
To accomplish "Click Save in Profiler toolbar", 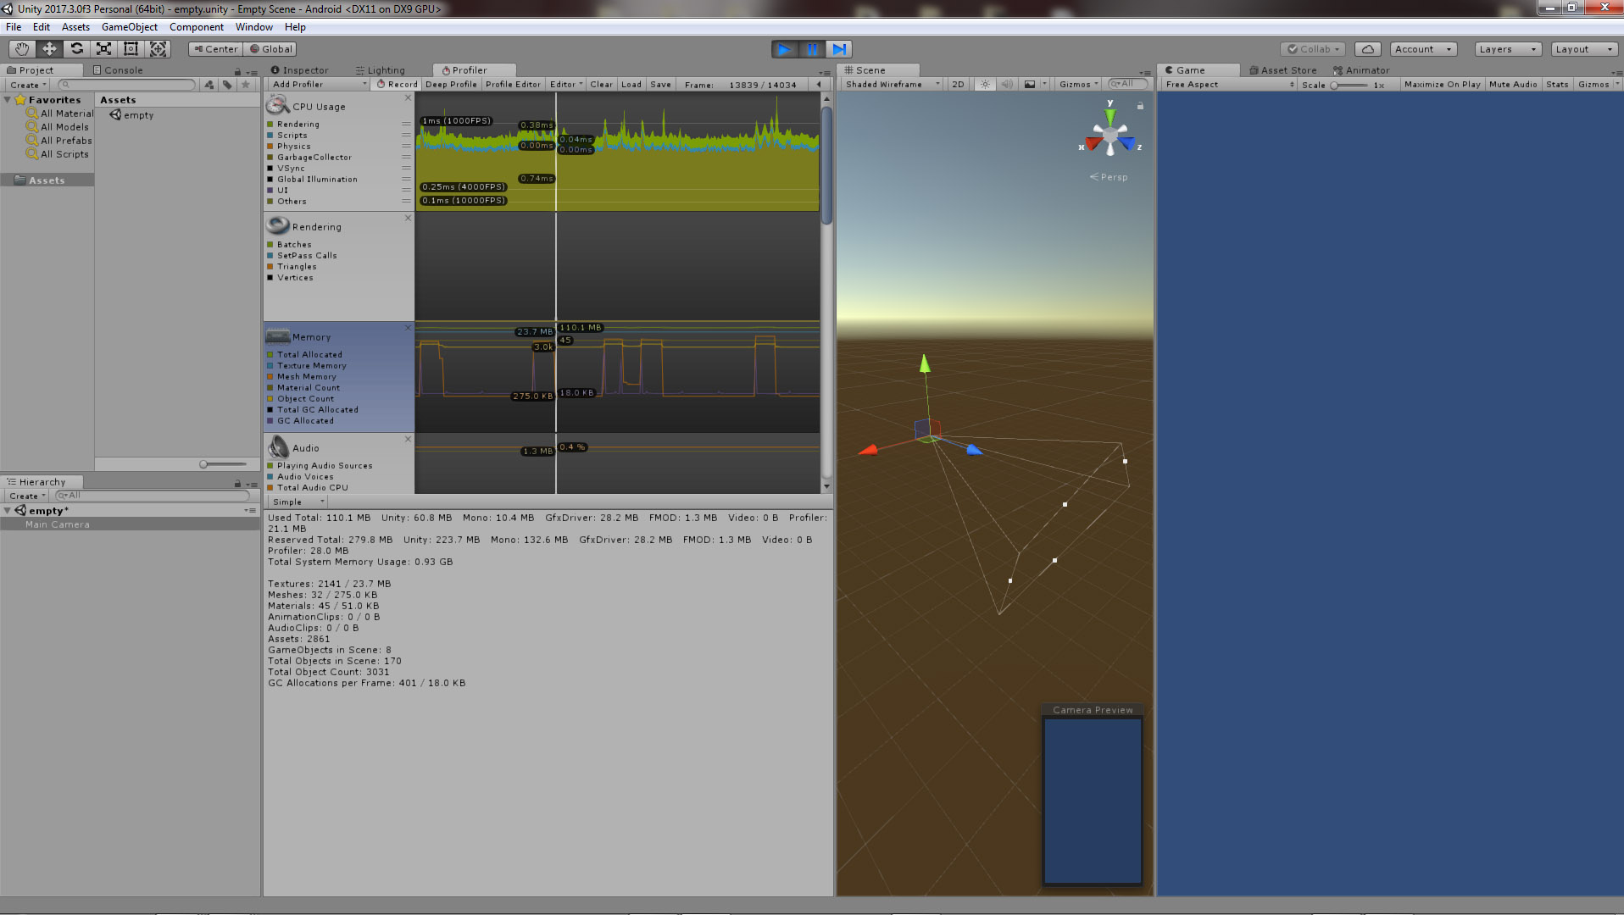I will pyautogui.click(x=660, y=85).
